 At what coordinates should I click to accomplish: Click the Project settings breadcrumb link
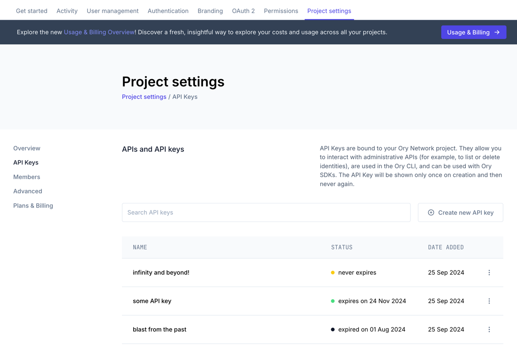click(144, 96)
